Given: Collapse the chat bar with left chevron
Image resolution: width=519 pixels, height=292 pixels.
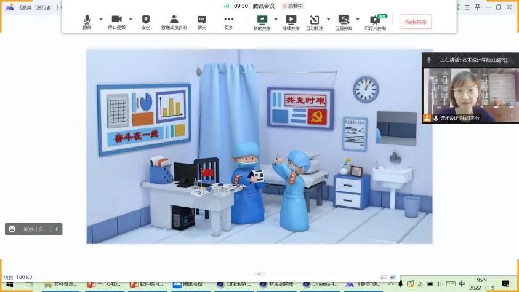Looking at the screenshot, I should pyautogui.click(x=57, y=229).
